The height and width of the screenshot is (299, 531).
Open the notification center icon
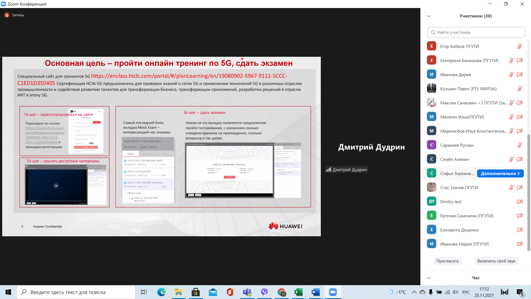520,292
